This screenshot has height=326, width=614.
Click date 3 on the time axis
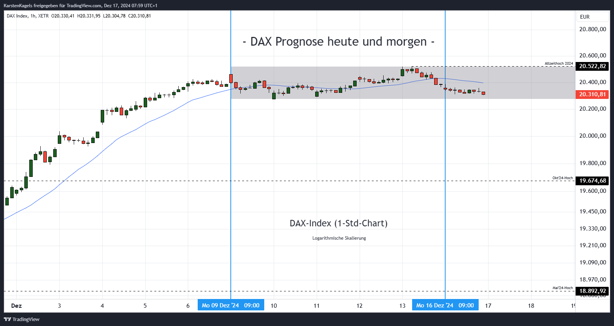tap(59, 305)
